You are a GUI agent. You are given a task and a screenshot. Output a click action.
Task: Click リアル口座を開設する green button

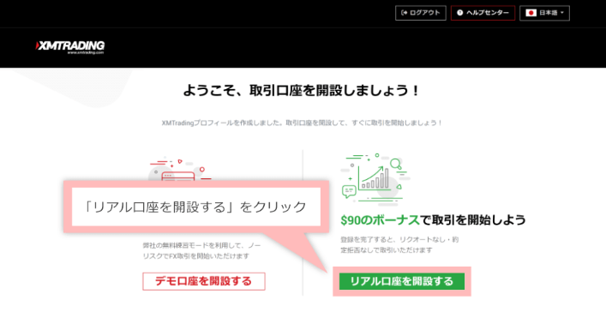coord(401,281)
